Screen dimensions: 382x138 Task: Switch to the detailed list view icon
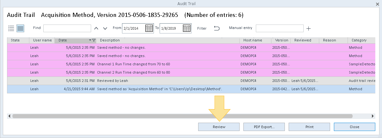(20, 28)
